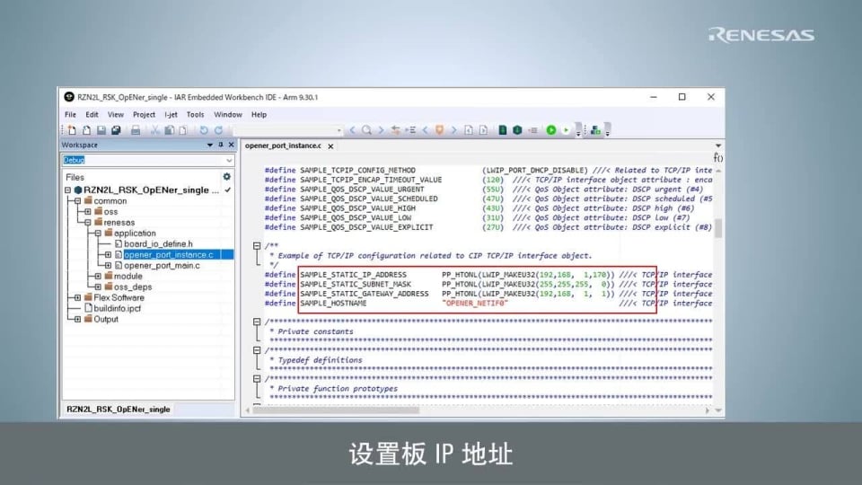Screen dimensions: 862x485
Task: Click the I-jet toolbar green device icon
Action: pos(595,130)
